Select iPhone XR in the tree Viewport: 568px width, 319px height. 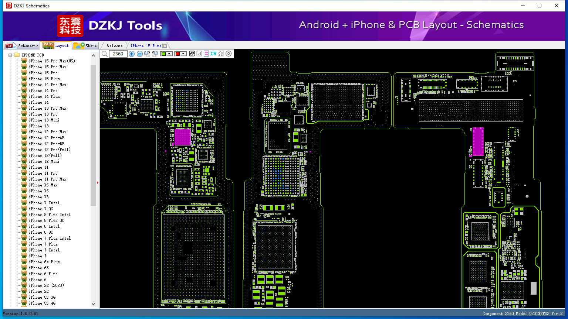(x=39, y=197)
